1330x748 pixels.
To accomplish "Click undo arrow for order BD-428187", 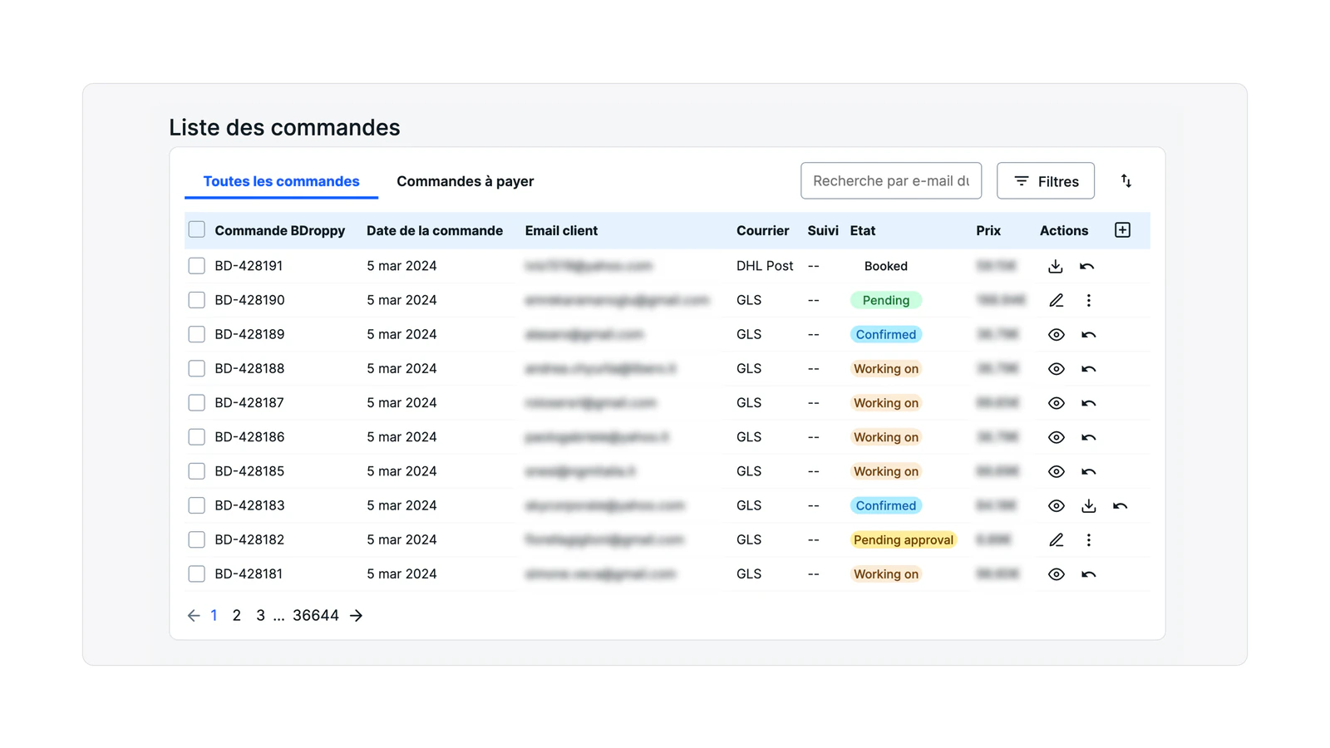I will (x=1088, y=403).
